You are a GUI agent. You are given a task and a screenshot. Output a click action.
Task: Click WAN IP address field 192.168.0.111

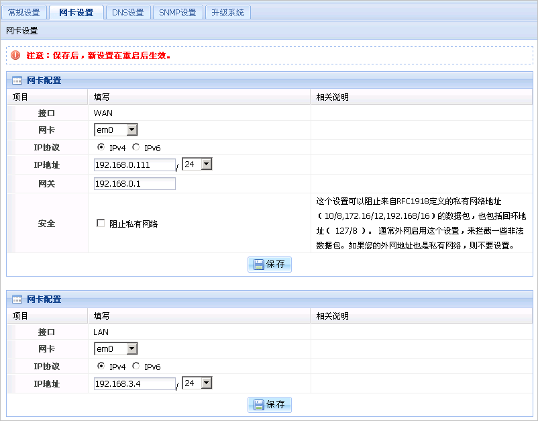coord(135,165)
